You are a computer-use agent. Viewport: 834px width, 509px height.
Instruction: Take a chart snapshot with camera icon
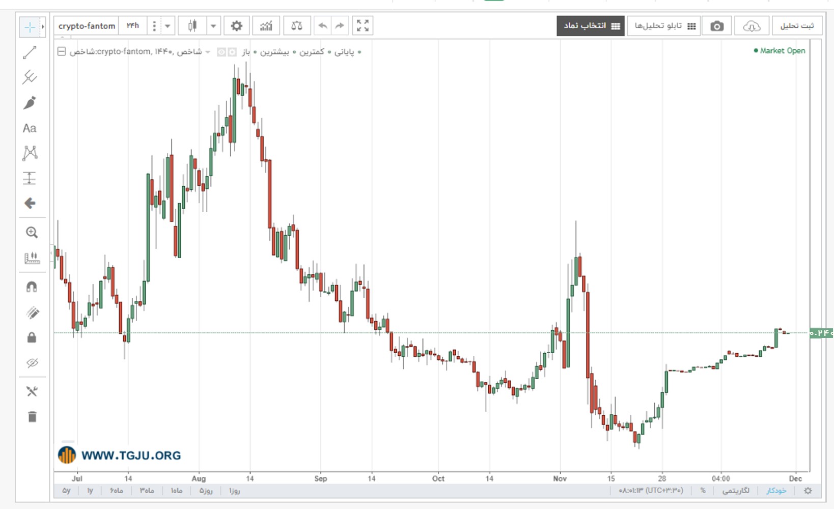(717, 26)
